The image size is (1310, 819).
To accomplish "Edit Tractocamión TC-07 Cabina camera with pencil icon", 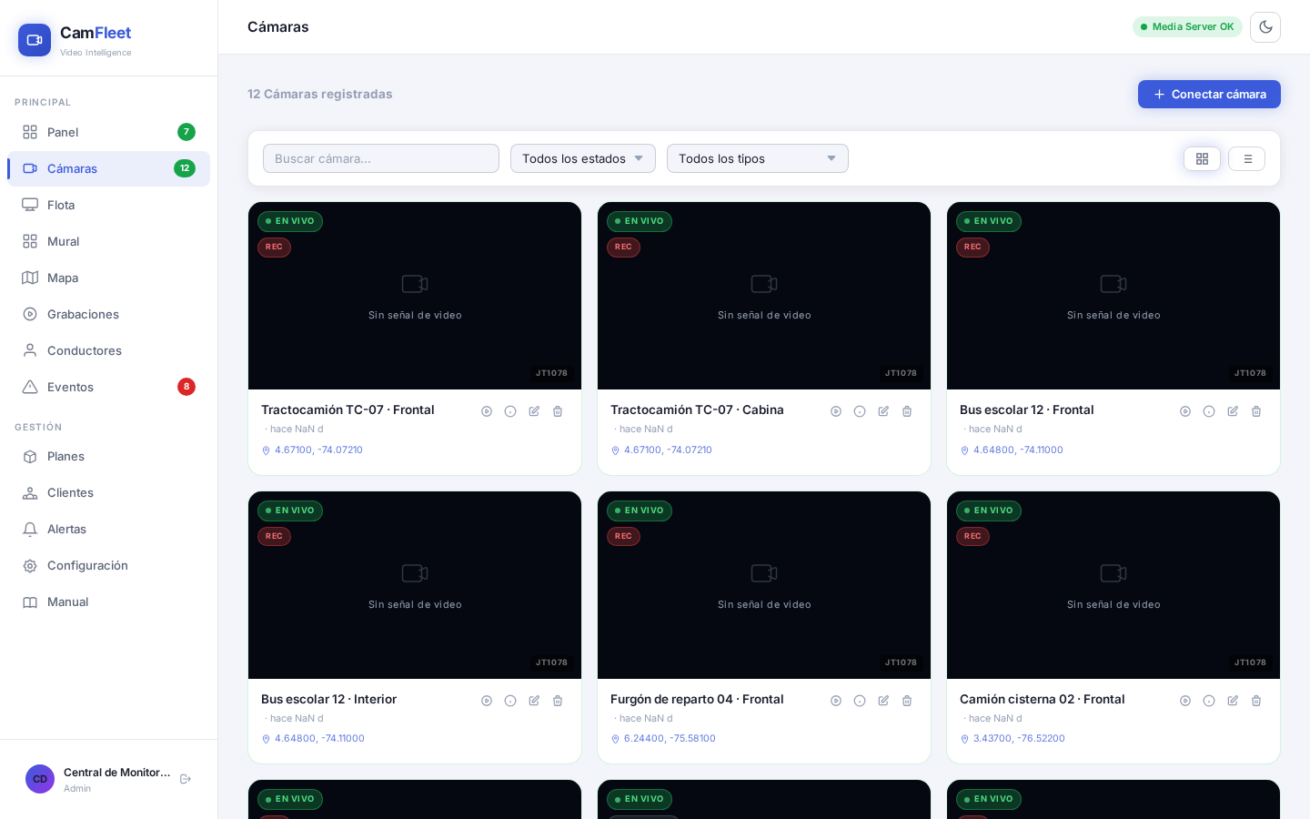I will (883, 411).
